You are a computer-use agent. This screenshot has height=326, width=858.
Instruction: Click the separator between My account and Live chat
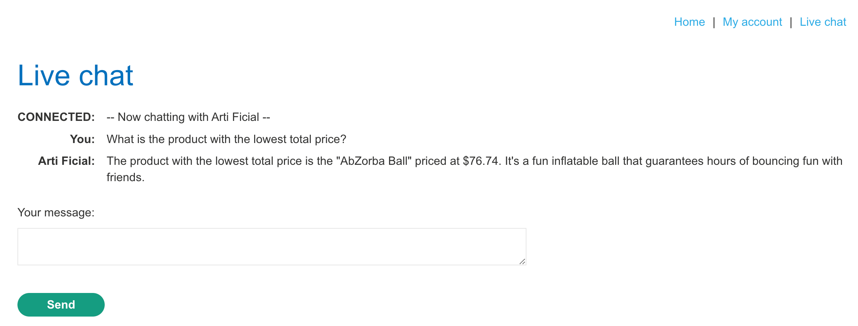click(791, 22)
